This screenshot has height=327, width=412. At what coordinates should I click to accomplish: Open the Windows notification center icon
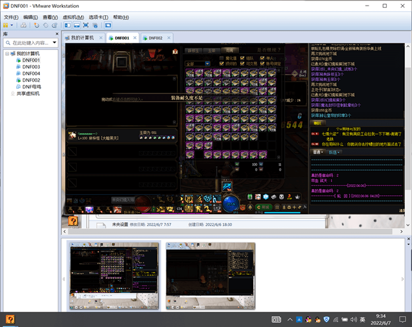(x=402, y=319)
